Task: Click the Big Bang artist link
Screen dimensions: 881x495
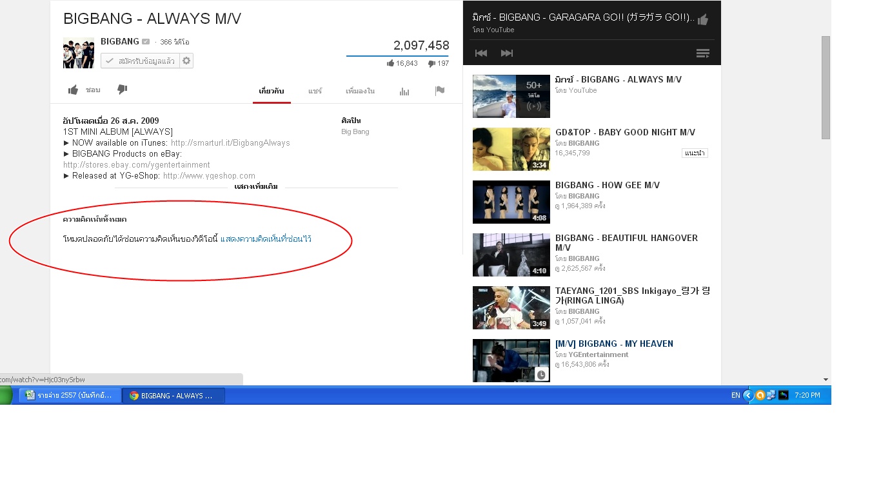Action: click(x=355, y=131)
